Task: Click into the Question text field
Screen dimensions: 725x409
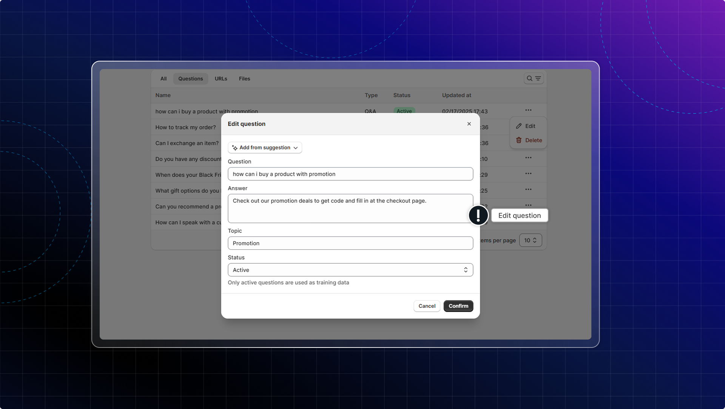Action: pos(350,174)
